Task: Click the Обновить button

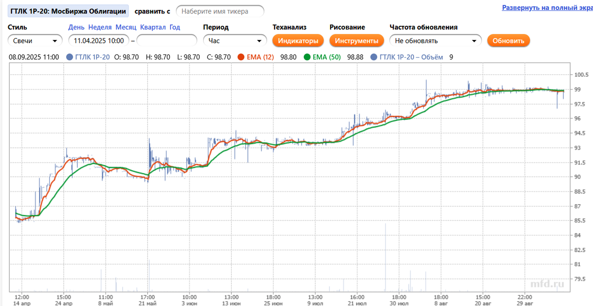Action: click(508, 41)
